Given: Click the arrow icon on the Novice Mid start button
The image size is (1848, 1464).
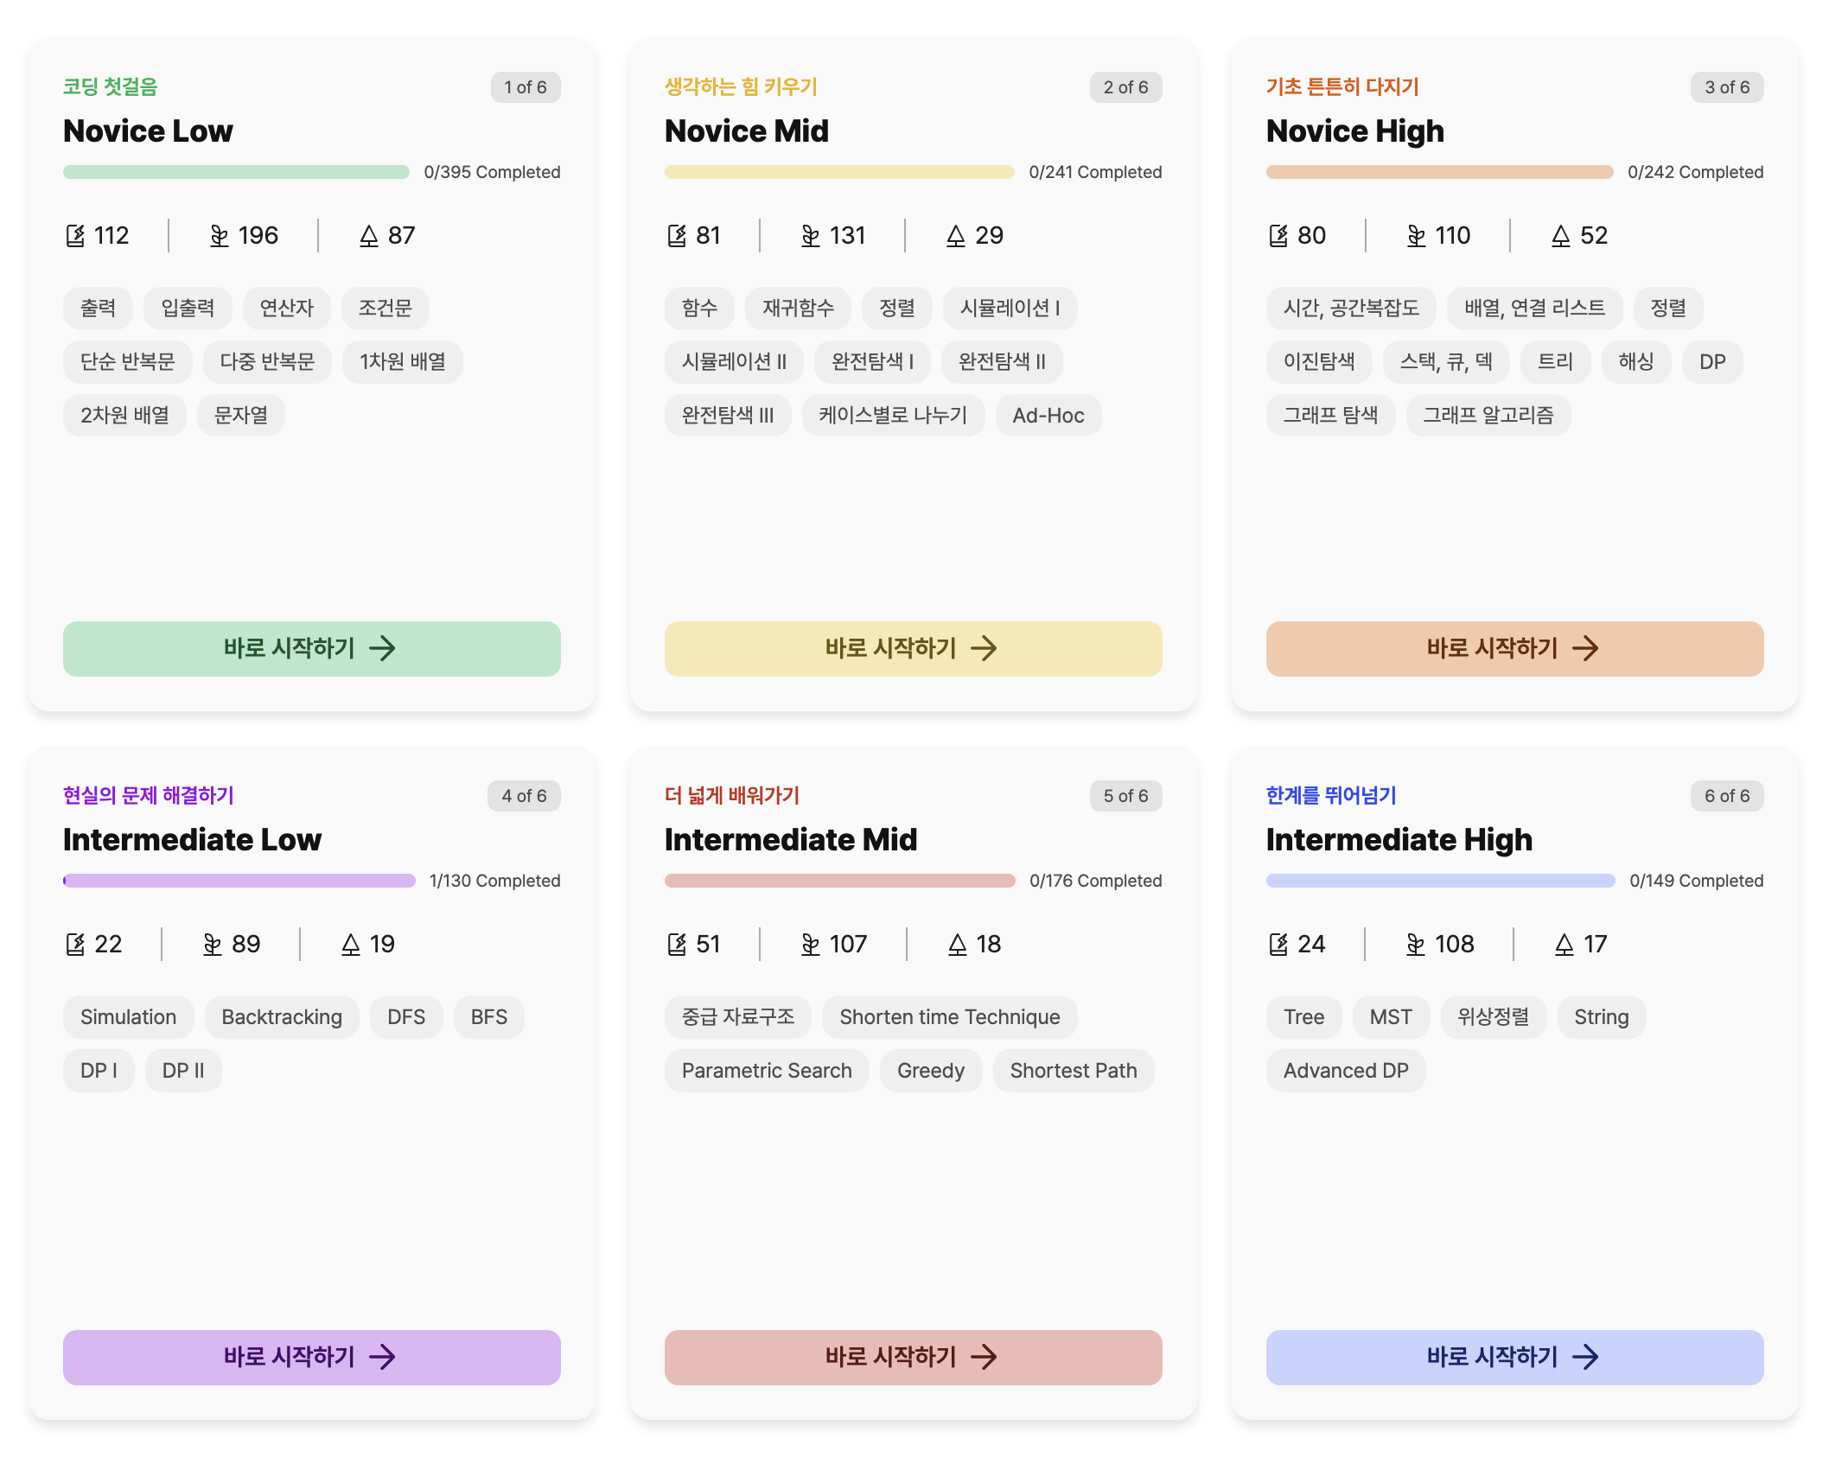Looking at the screenshot, I should (984, 648).
